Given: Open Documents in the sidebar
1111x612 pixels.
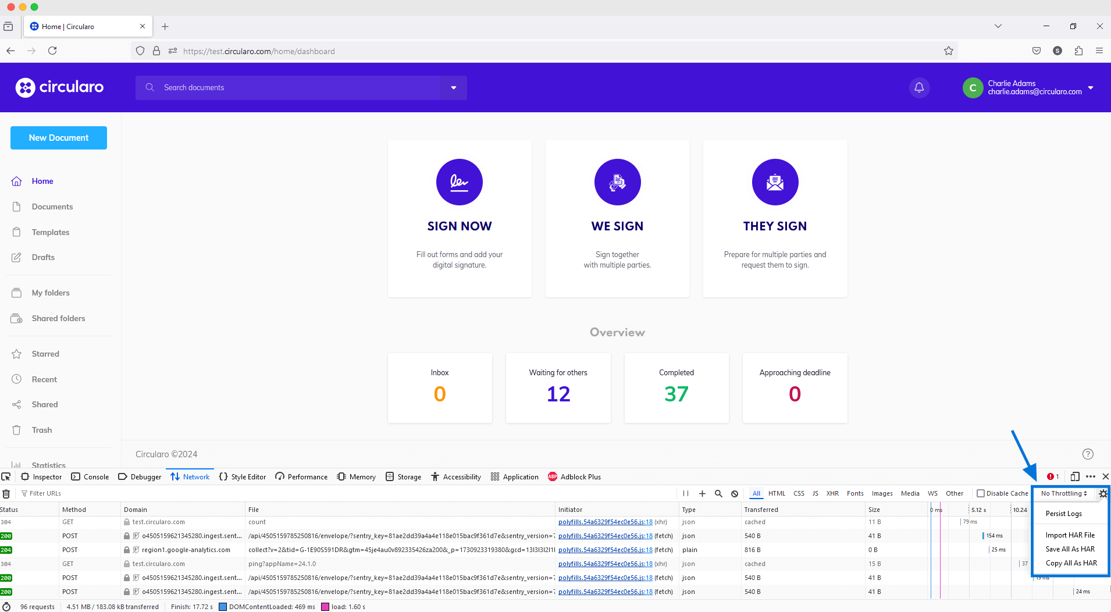Looking at the screenshot, I should 52,207.
